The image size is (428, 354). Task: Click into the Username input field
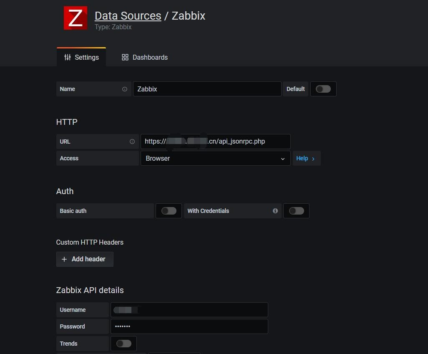[189, 310]
